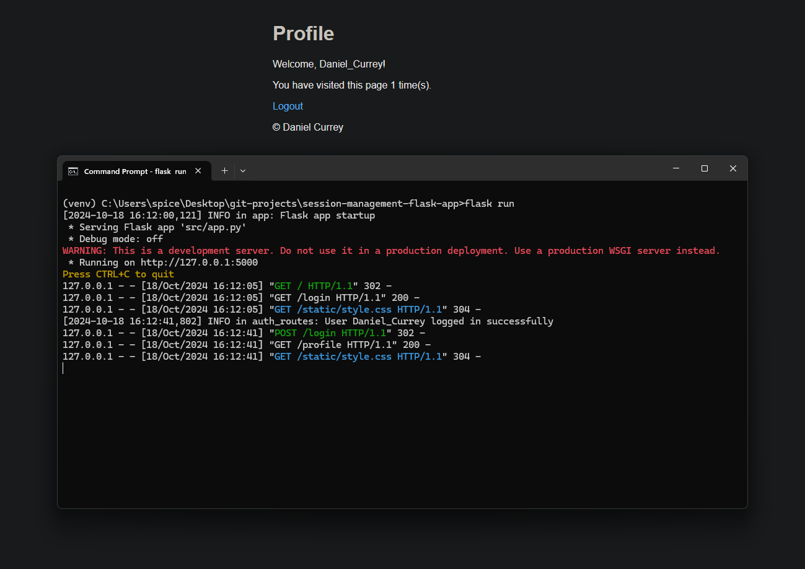Screen dimensions: 805x569
Task: Expand the terminal profile dropdown arrow
Action: (x=243, y=171)
